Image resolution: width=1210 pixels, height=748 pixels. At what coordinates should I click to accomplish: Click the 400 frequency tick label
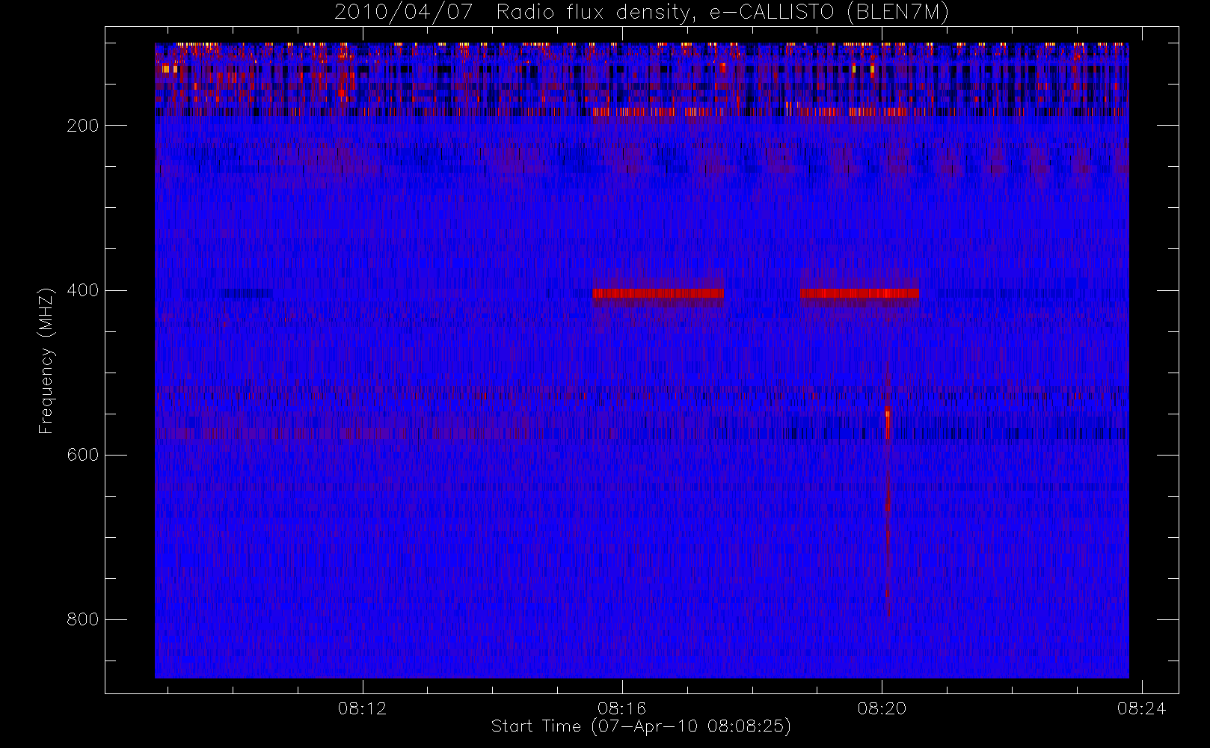point(83,290)
